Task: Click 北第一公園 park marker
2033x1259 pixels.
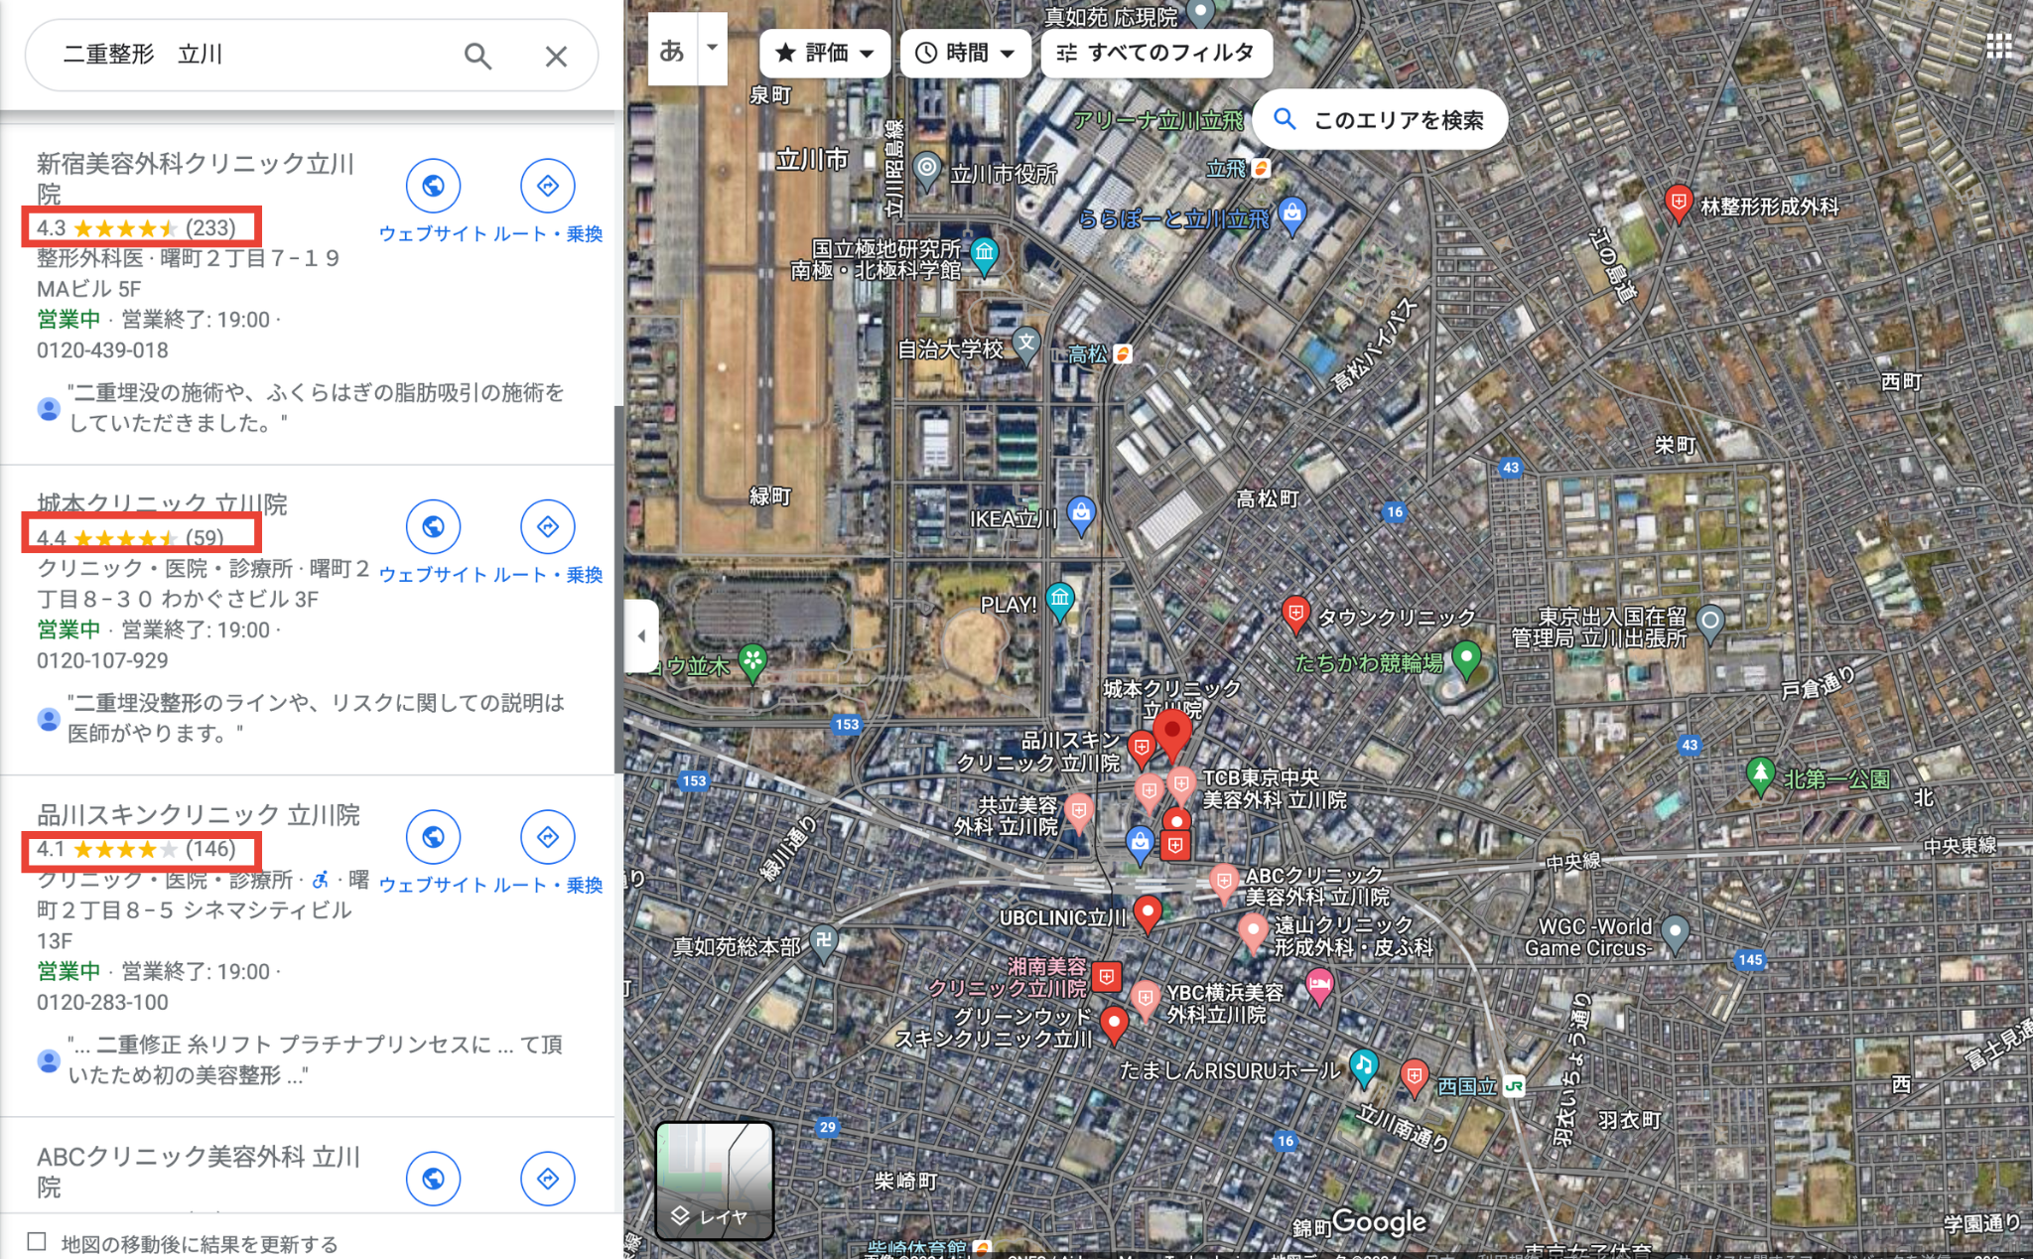Action: [x=1760, y=775]
